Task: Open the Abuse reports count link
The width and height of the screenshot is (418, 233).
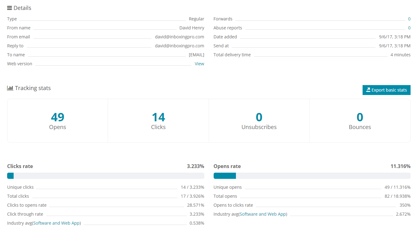Action: (409, 28)
